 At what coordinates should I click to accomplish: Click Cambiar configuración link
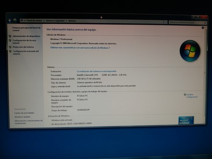[x=192, y=96]
